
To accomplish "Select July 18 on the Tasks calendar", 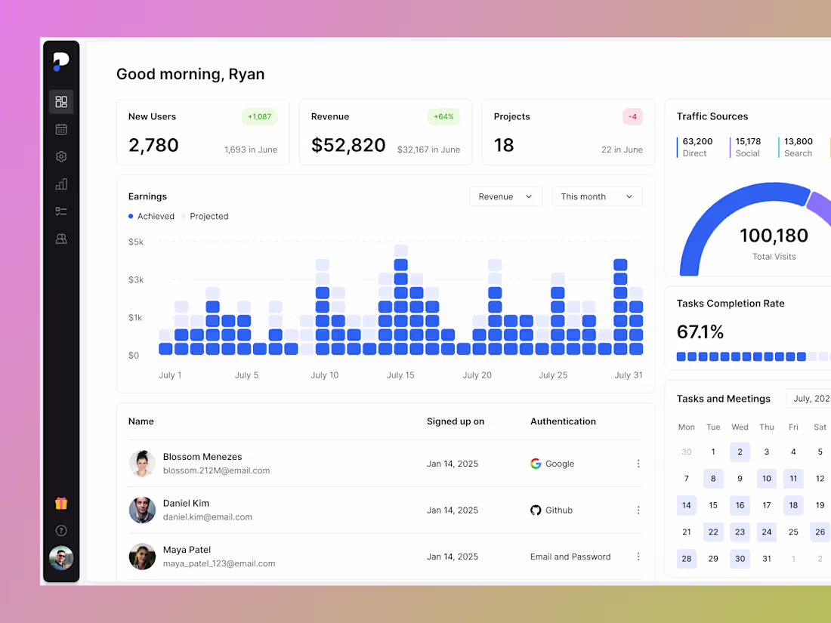I will pos(793,505).
